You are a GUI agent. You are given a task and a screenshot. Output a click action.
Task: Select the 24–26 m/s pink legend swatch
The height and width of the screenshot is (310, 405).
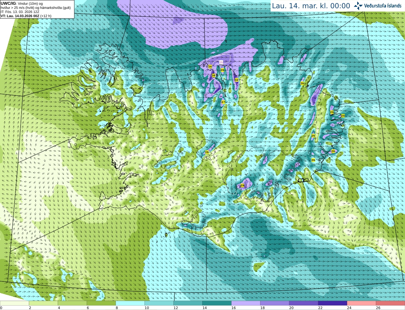(x=362, y=303)
